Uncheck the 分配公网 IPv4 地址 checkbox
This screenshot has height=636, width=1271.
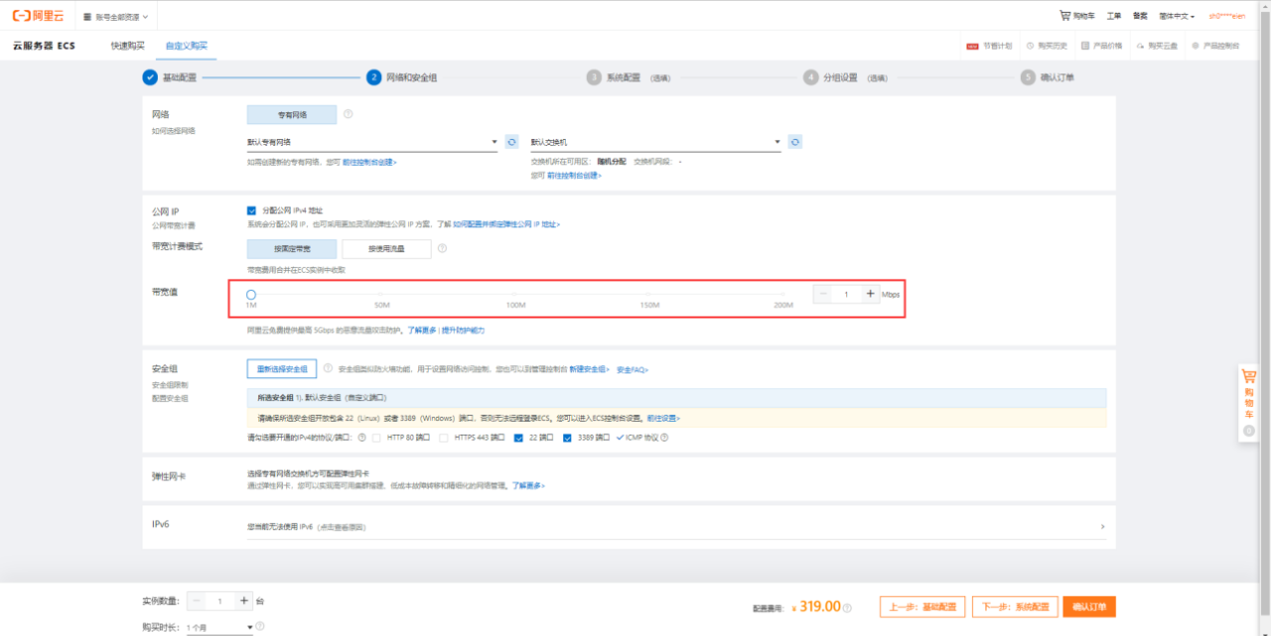(251, 210)
